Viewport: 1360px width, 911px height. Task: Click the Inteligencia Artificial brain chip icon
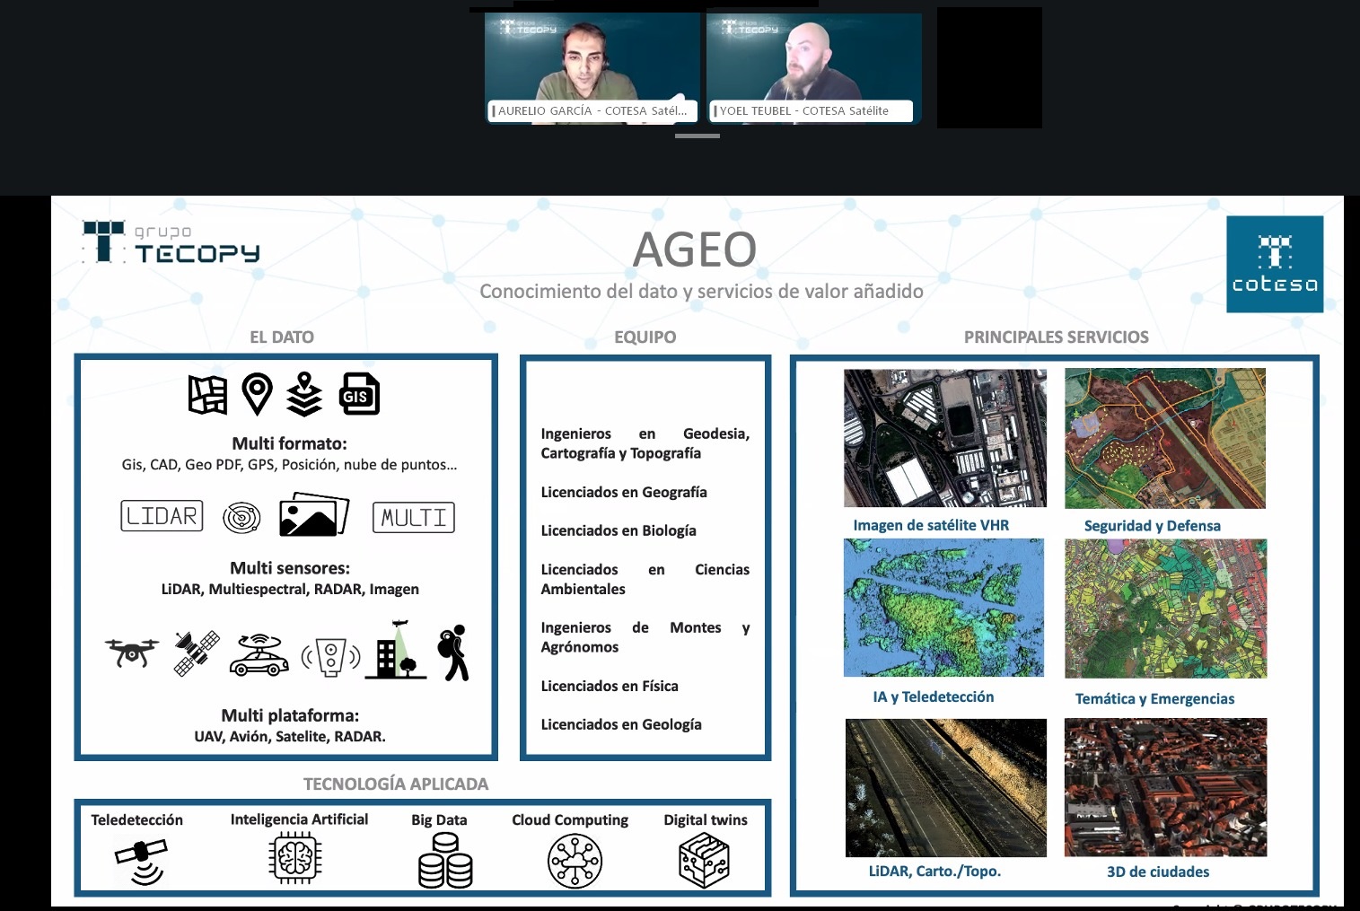(295, 859)
